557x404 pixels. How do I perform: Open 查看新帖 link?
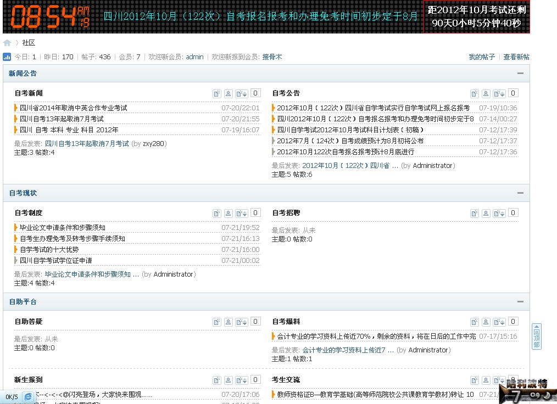click(516, 57)
